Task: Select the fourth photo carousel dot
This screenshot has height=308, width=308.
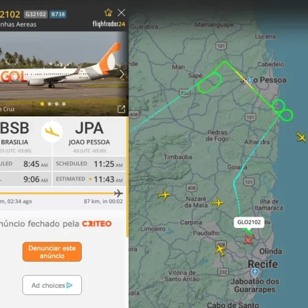Action: click(64, 104)
